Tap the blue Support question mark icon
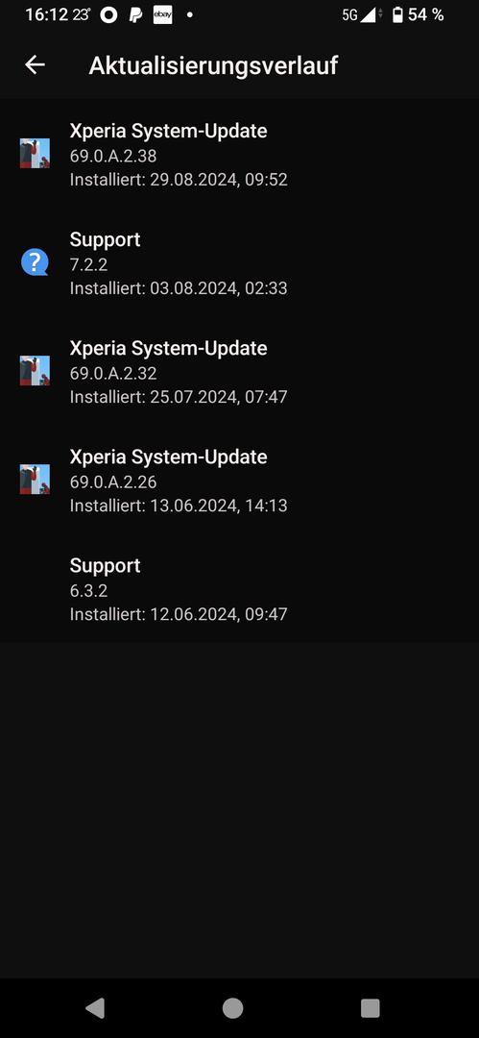This screenshot has width=479, height=1038. pyautogui.click(x=35, y=262)
